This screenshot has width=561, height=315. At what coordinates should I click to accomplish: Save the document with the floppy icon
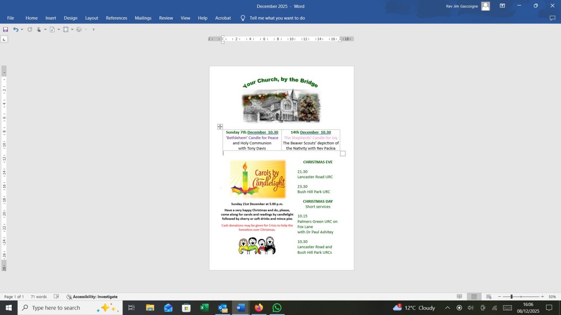[6, 29]
